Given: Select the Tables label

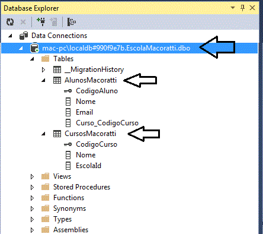Looking at the screenshot, I should pyautogui.click(x=63, y=59).
